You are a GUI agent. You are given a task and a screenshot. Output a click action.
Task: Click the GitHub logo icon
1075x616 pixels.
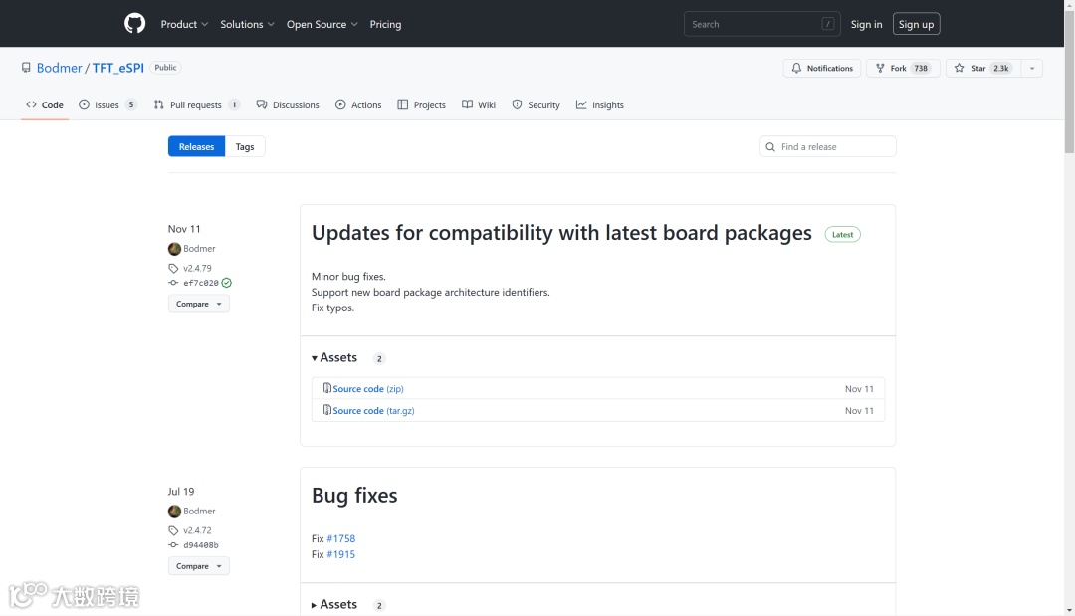(x=134, y=24)
